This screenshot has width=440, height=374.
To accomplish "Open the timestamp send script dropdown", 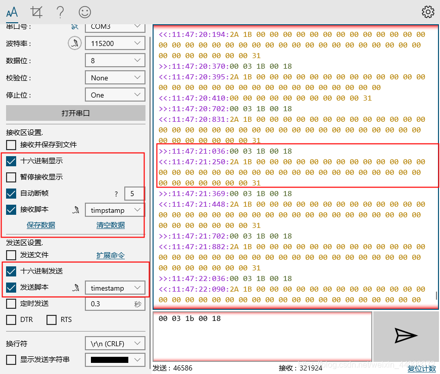I will tap(115, 288).
